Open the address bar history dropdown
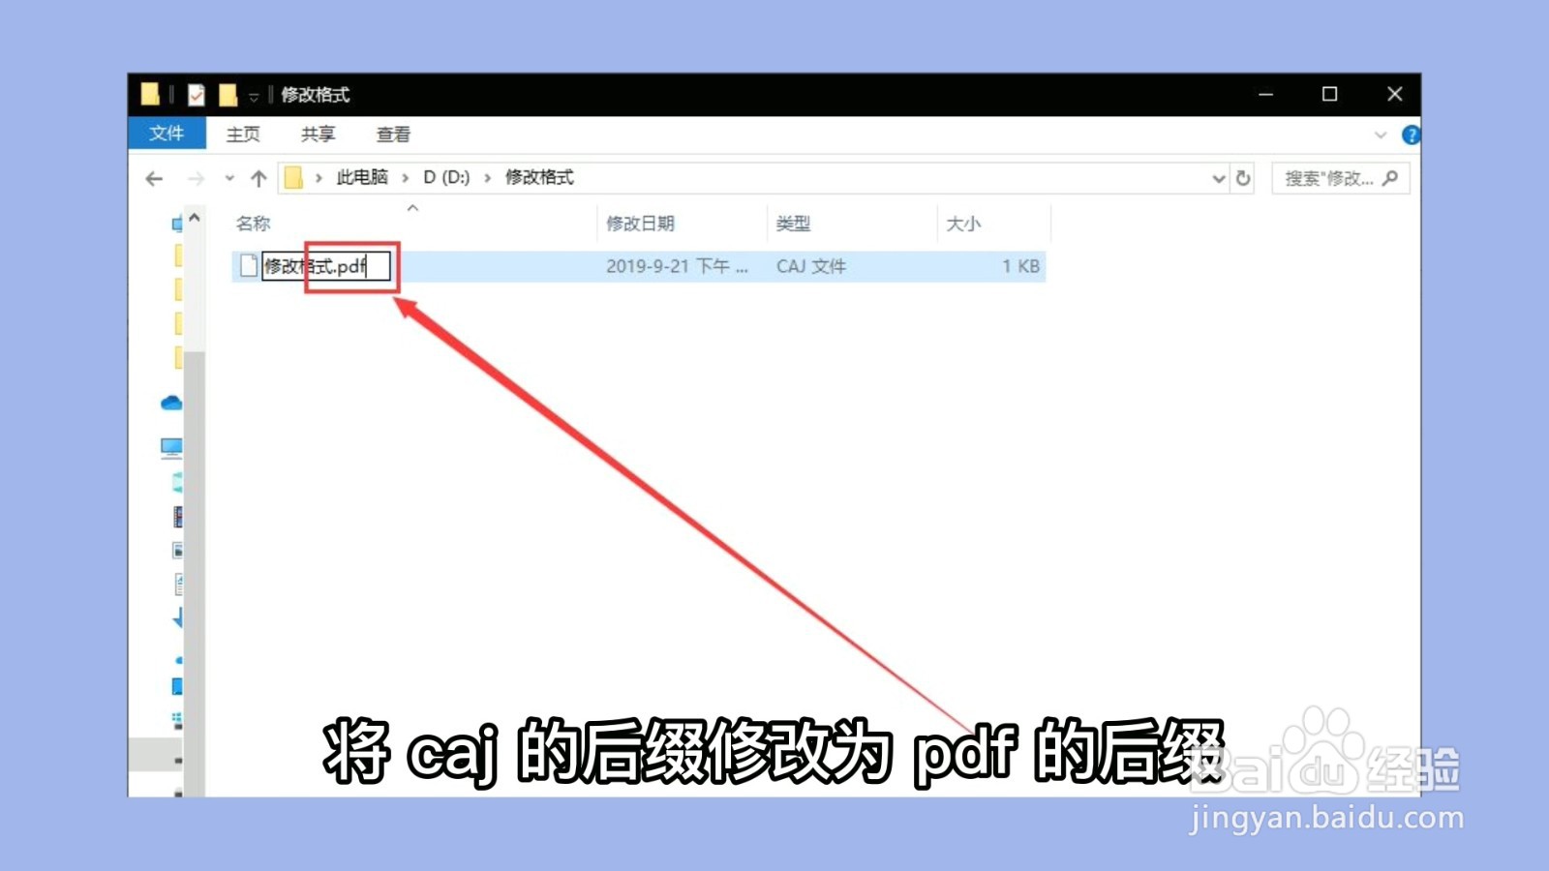The height and width of the screenshot is (871, 1549). [x=1218, y=178]
